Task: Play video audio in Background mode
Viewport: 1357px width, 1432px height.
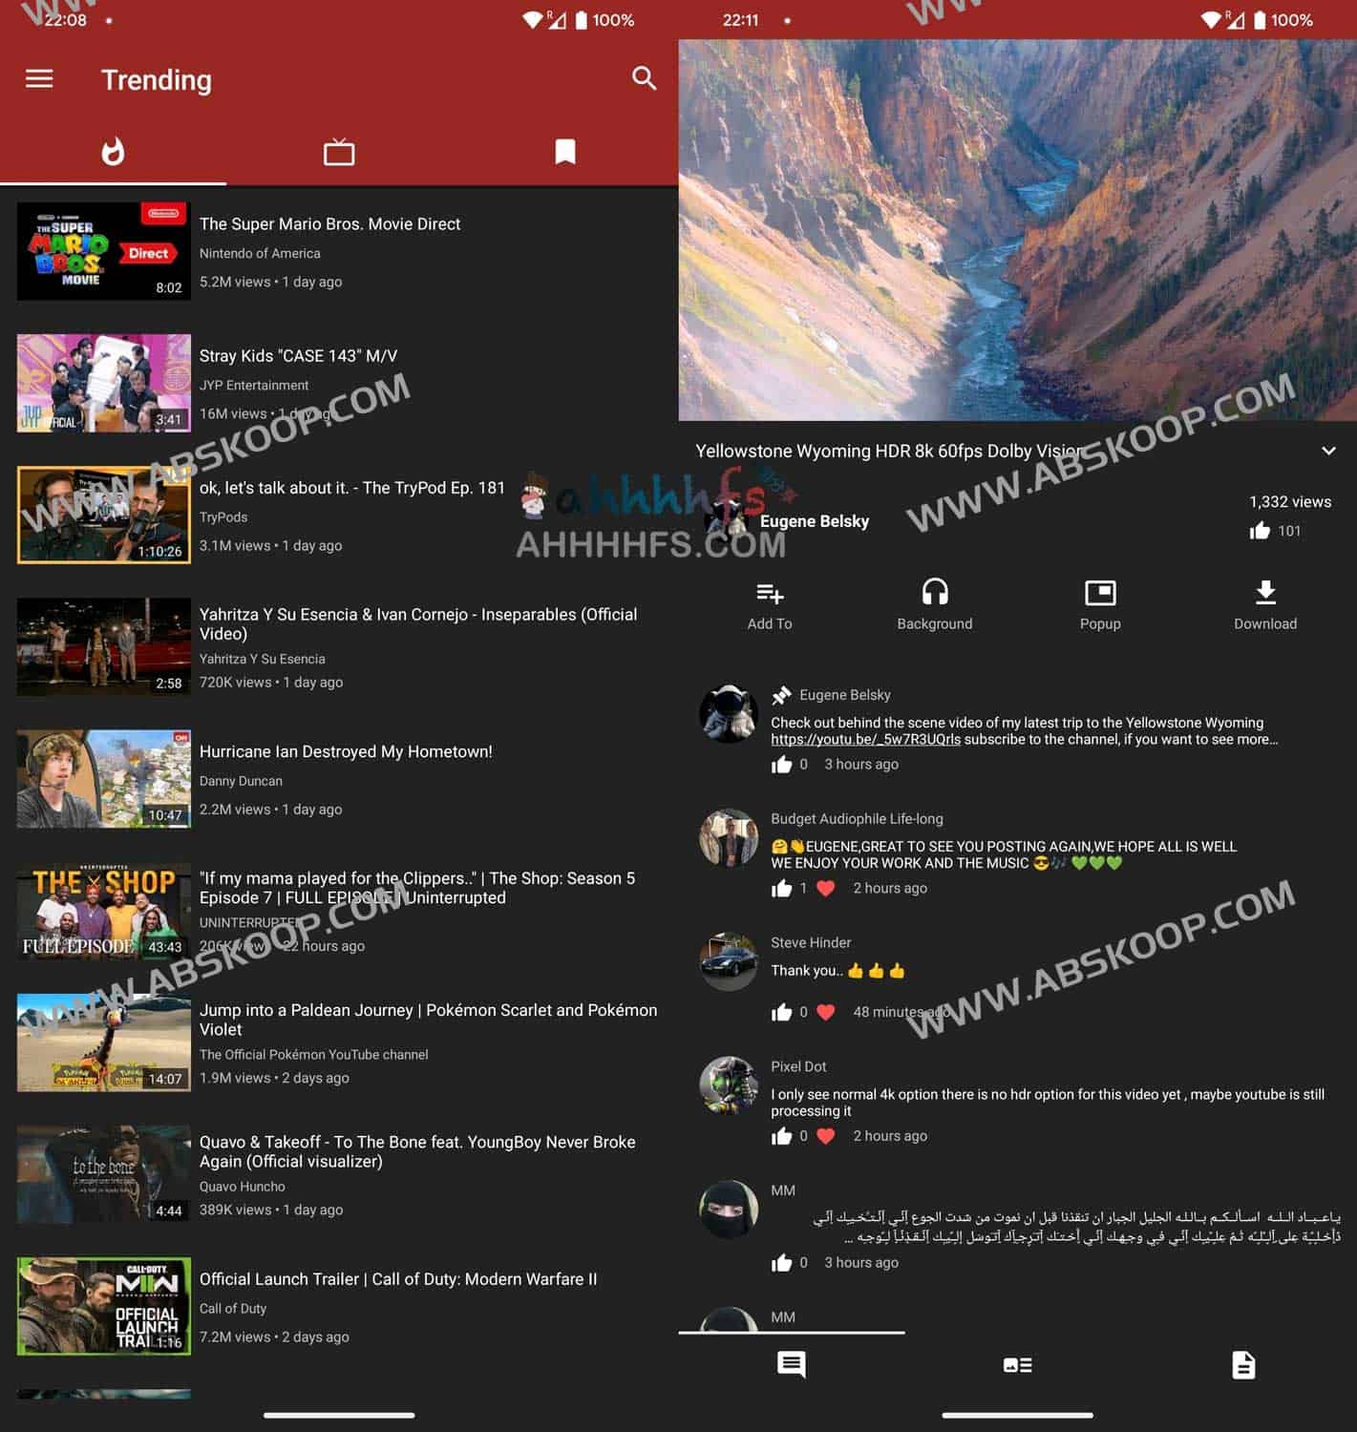Action: point(935,601)
